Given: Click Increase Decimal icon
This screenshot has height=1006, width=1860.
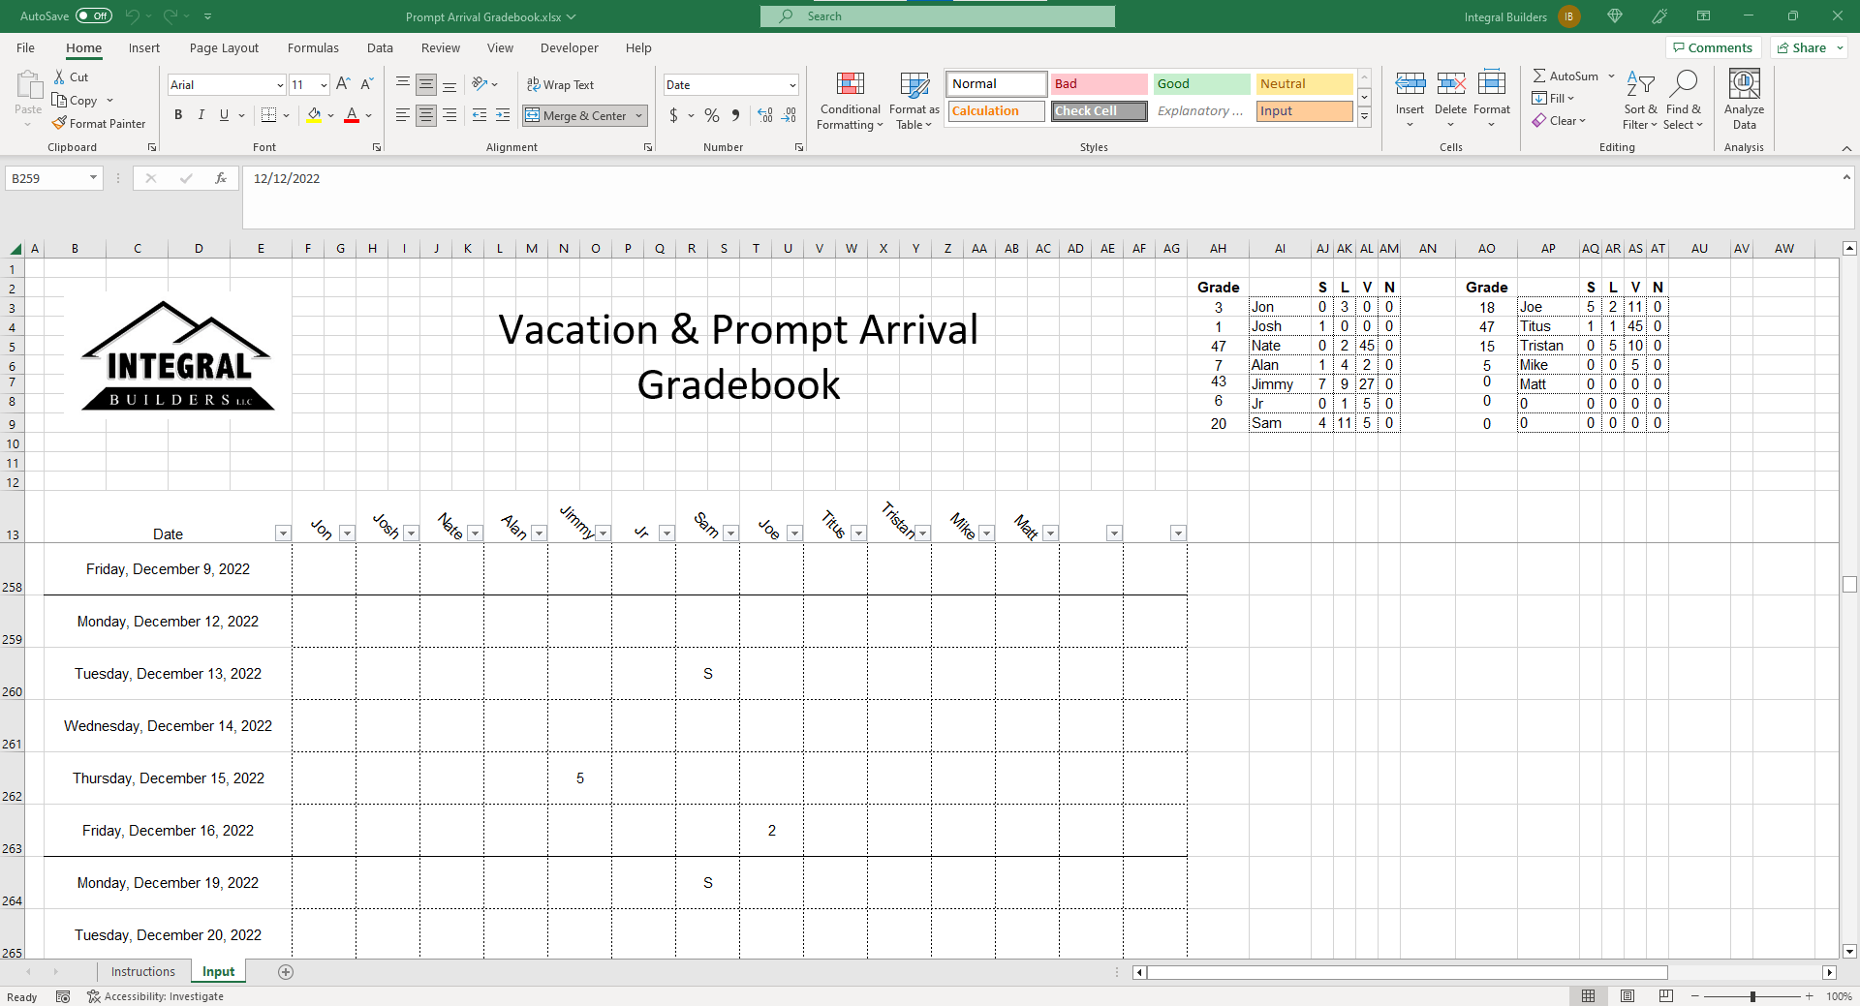Looking at the screenshot, I should point(765,115).
